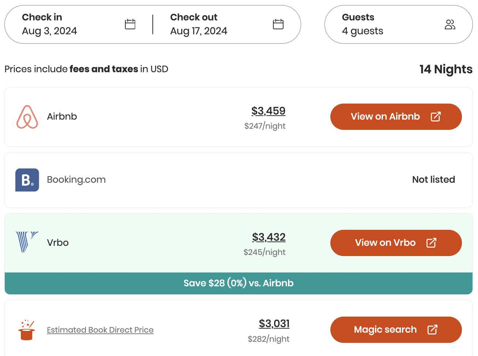
Task: Click the $3,432 Vrbo total price link
Action: click(269, 237)
